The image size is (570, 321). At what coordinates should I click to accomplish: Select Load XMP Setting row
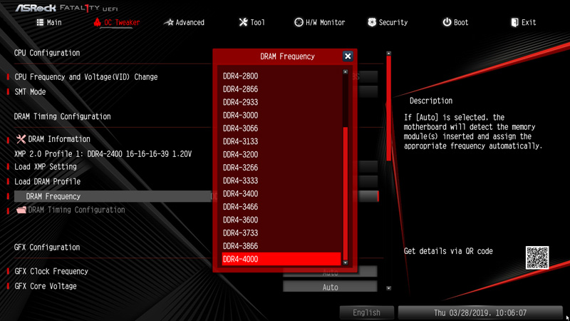46,167
